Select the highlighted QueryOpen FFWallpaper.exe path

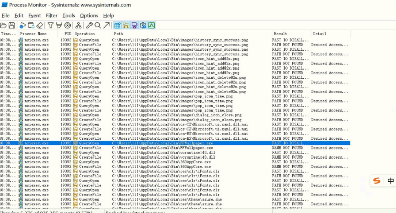[x=162, y=143]
